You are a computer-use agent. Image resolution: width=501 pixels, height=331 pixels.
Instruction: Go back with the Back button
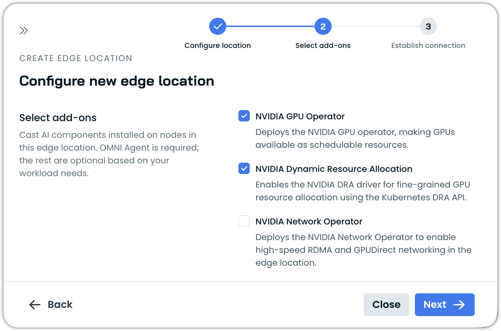(x=51, y=305)
